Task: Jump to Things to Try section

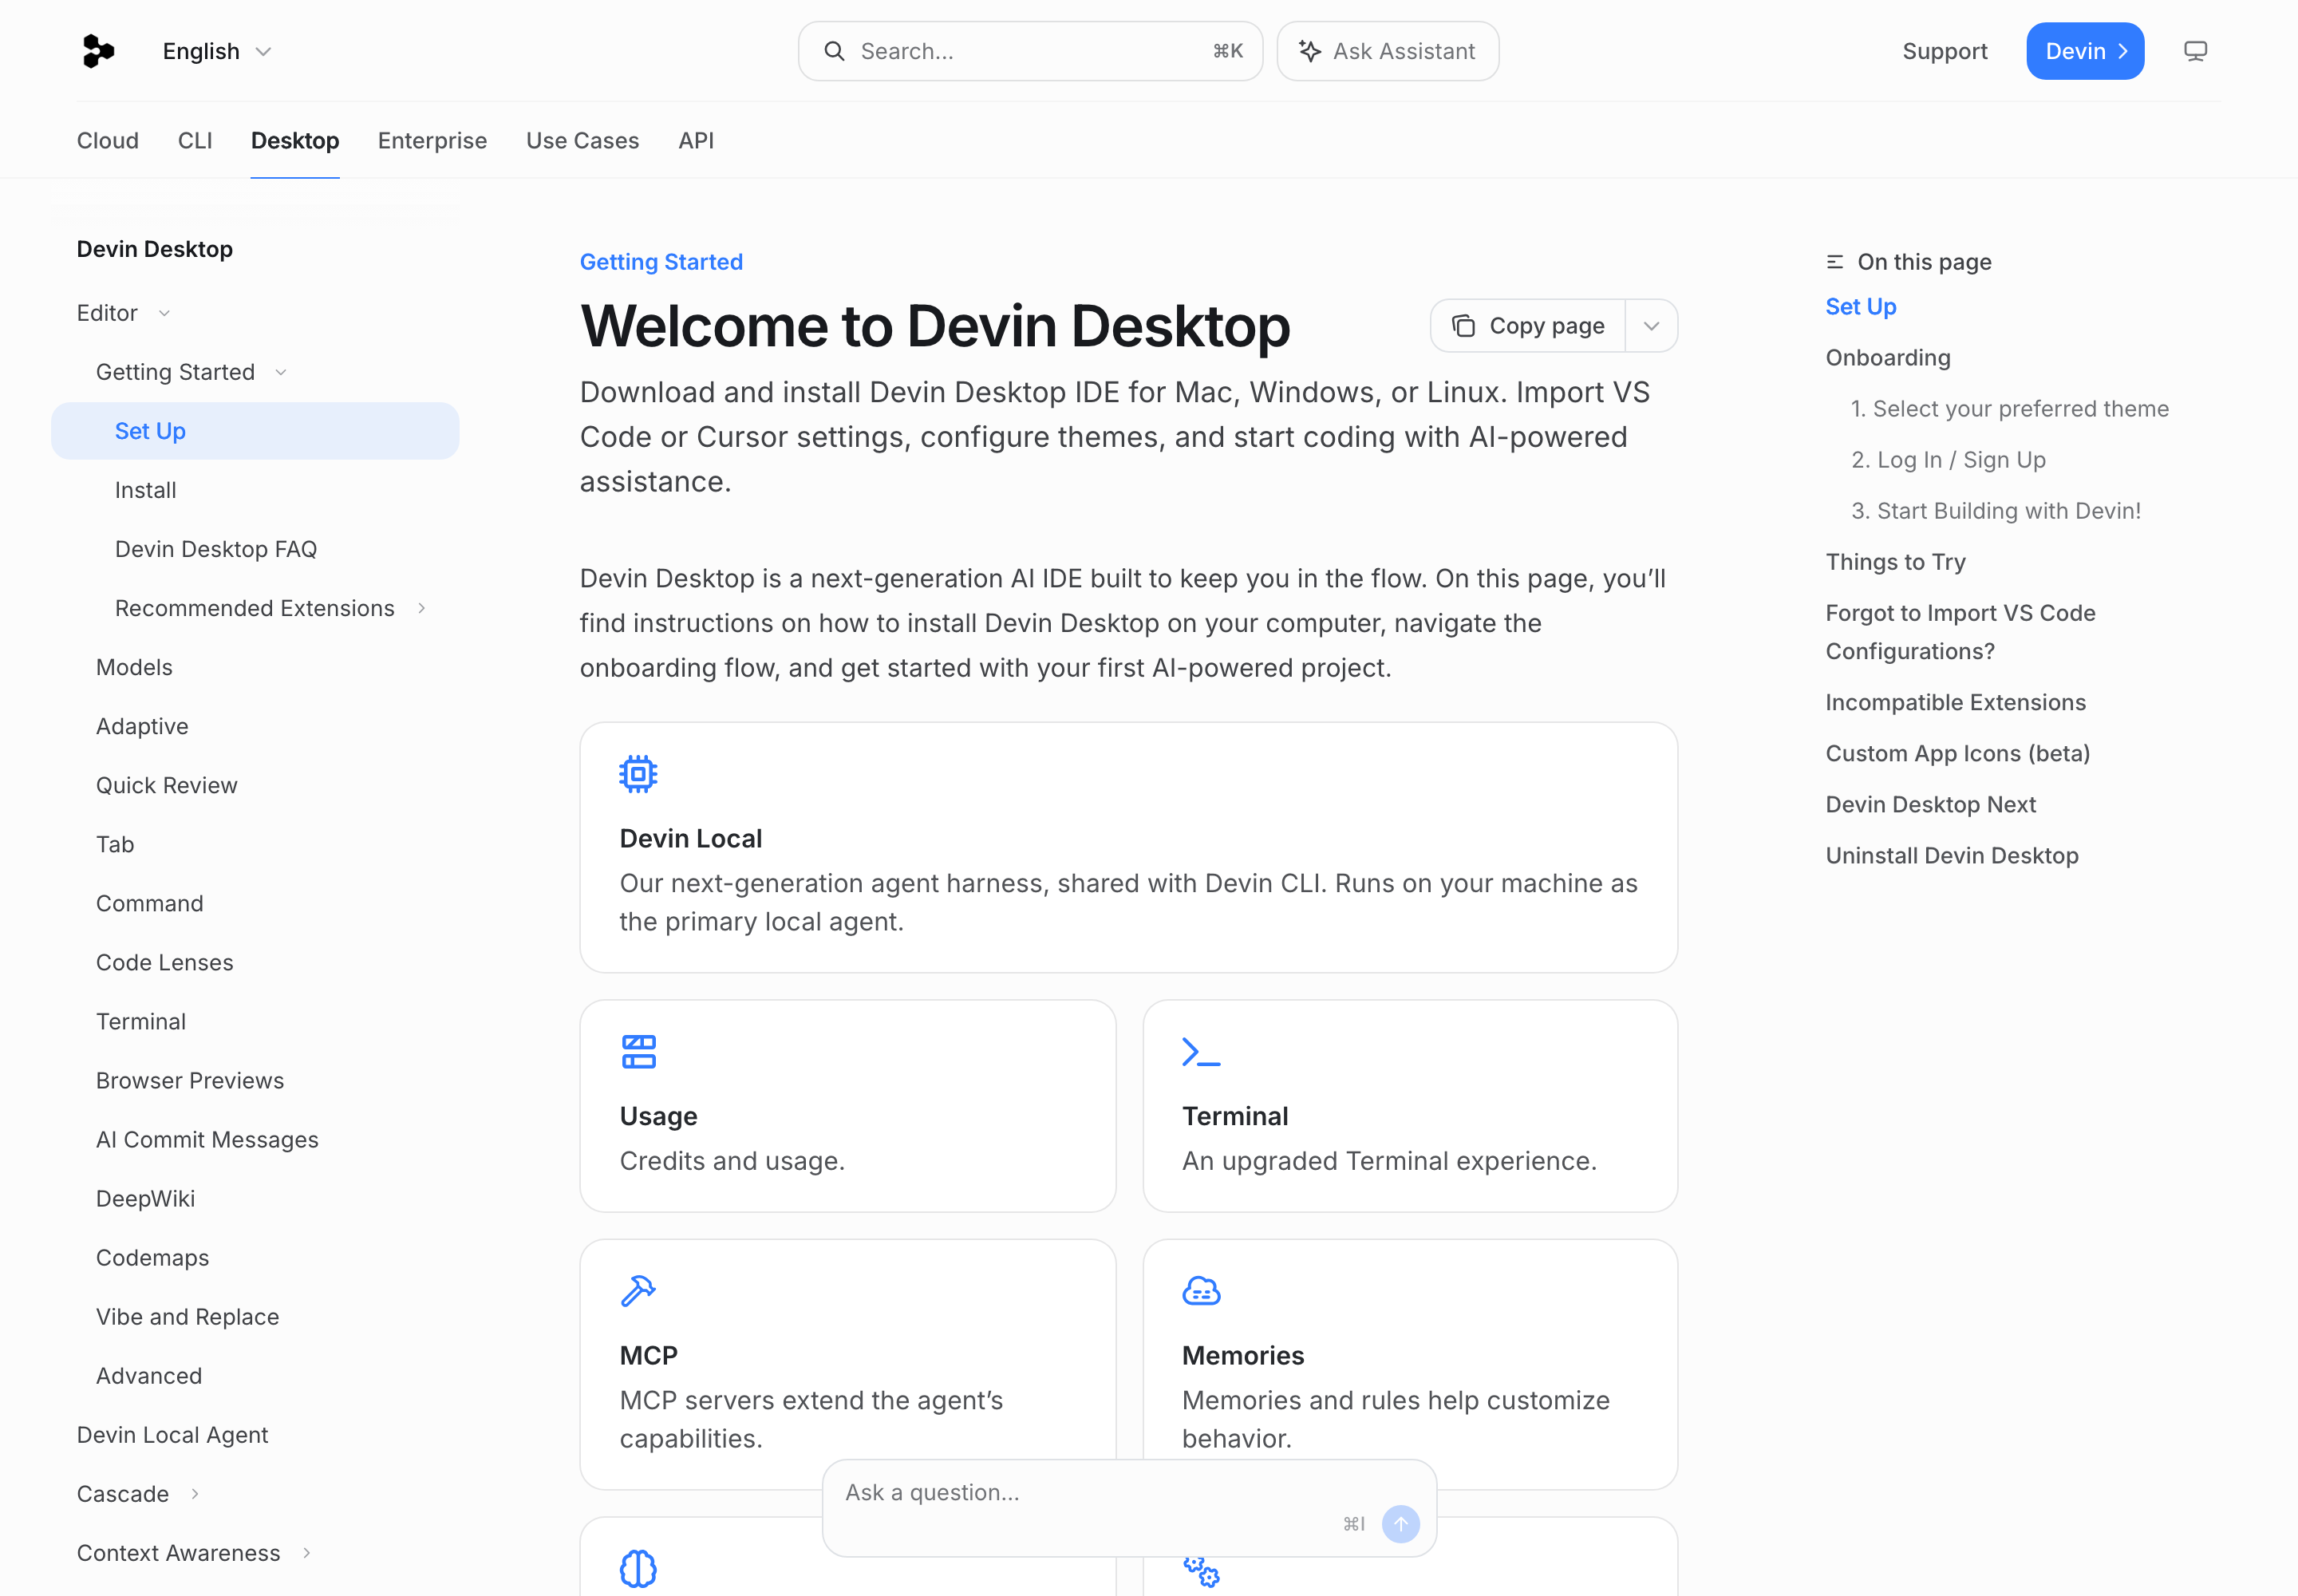Action: (1896, 562)
